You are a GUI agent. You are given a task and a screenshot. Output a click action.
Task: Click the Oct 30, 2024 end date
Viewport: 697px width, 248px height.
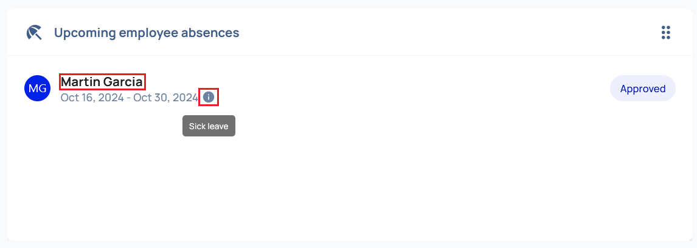click(x=165, y=98)
